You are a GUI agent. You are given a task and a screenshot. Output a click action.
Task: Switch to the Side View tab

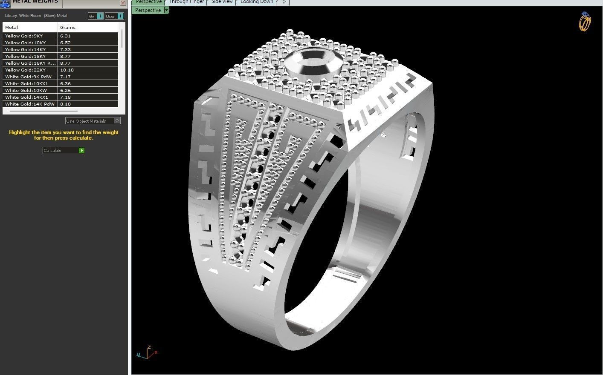click(222, 2)
